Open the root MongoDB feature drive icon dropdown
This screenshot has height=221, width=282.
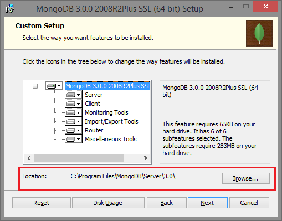[54, 86]
